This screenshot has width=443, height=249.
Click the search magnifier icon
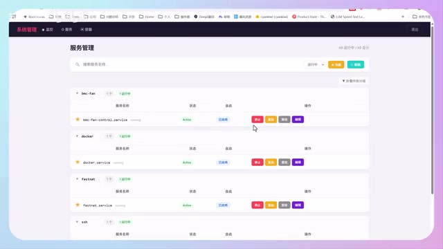click(78, 64)
